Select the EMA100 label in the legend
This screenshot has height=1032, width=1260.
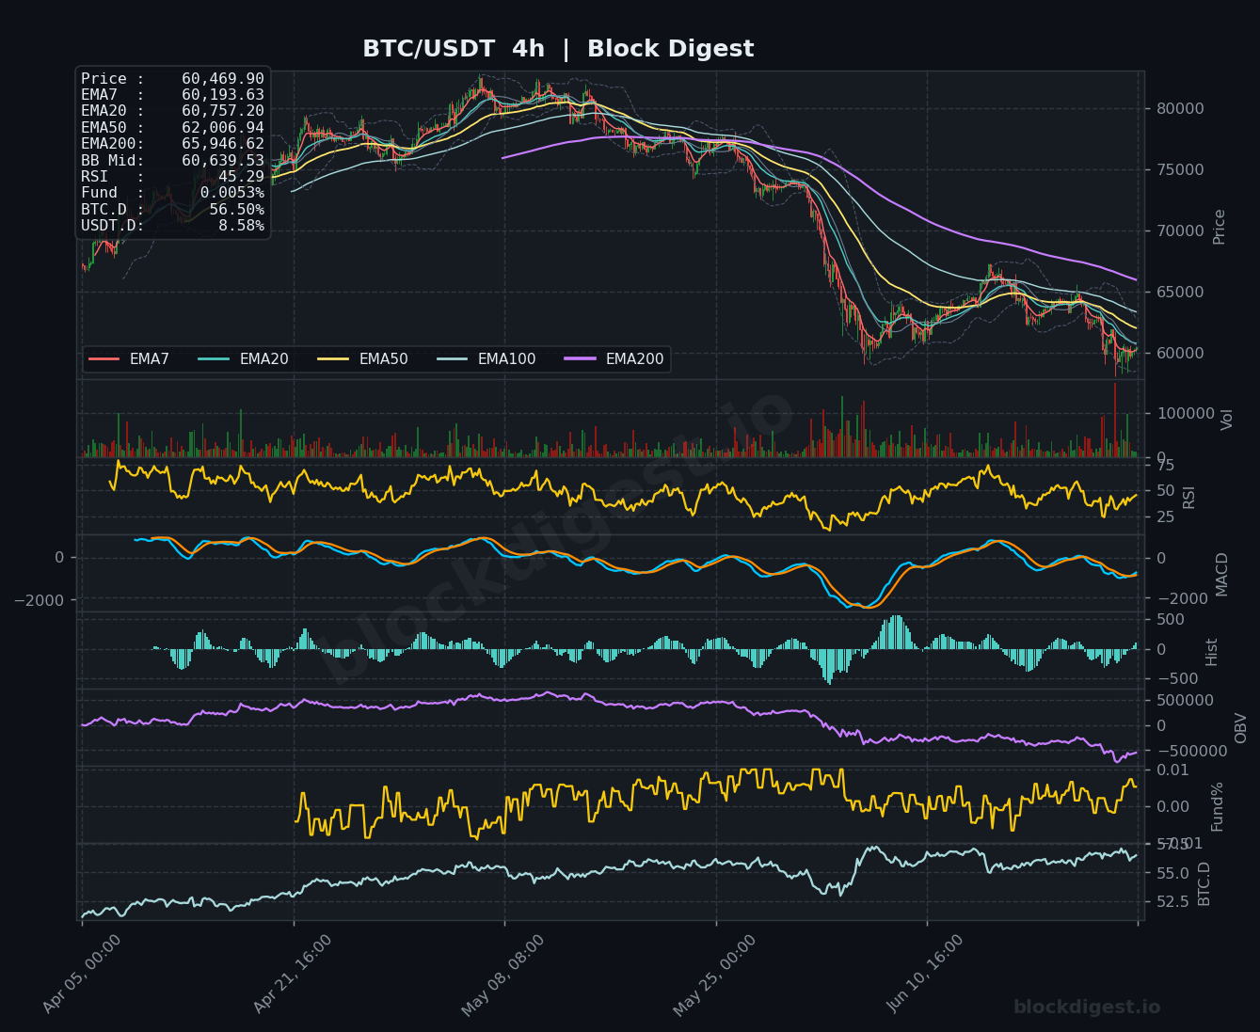click(506, 359)
